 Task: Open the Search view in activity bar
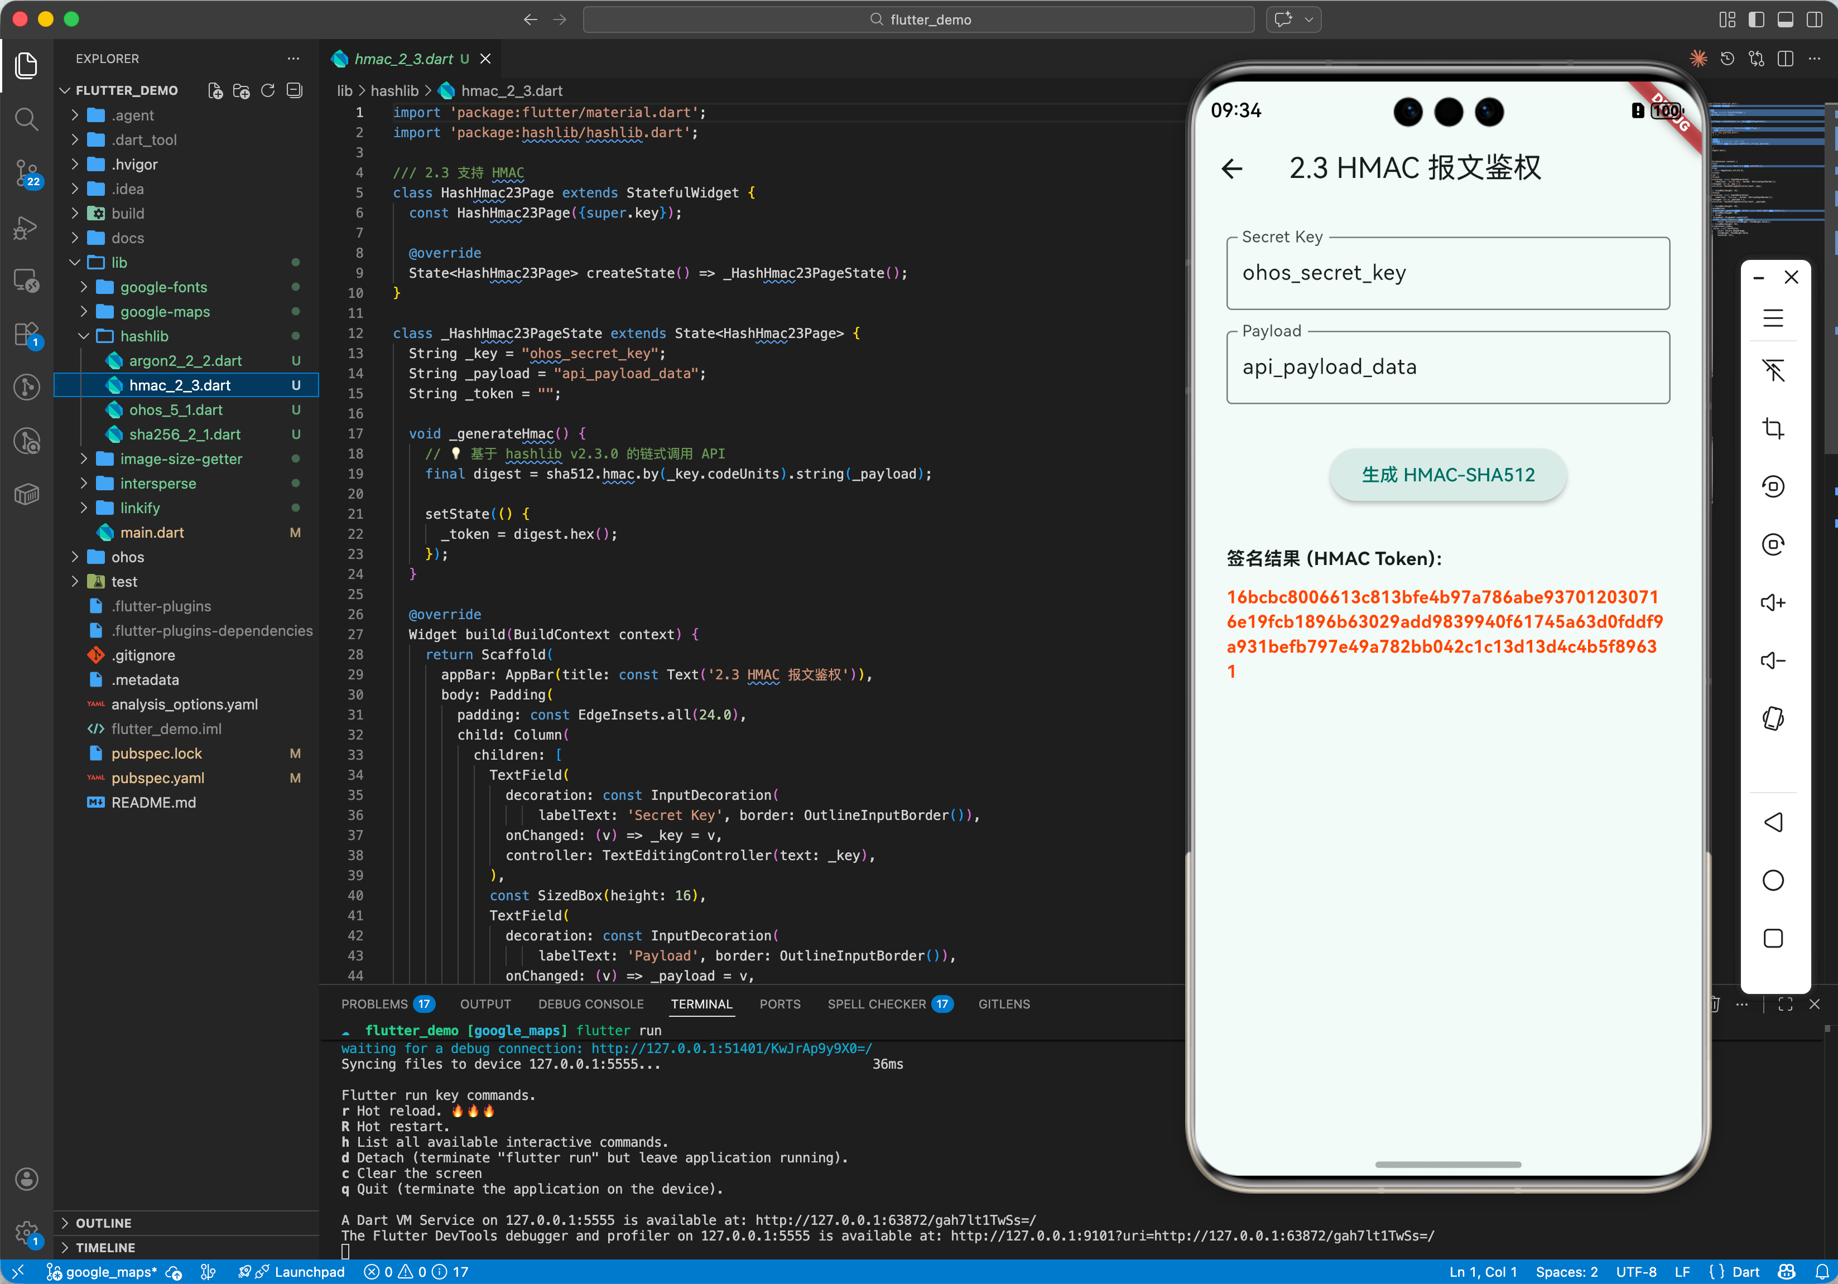[x=26, y=119]
